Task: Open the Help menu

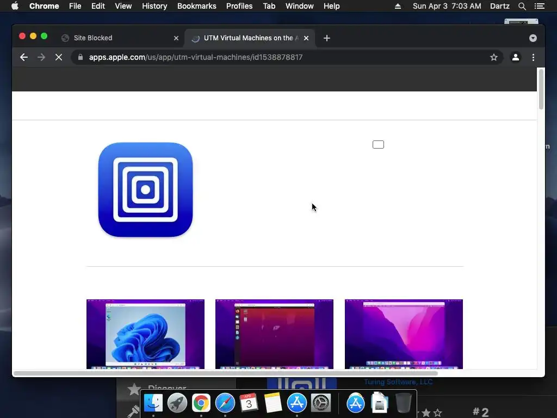Action: click(x=331, y=6)
